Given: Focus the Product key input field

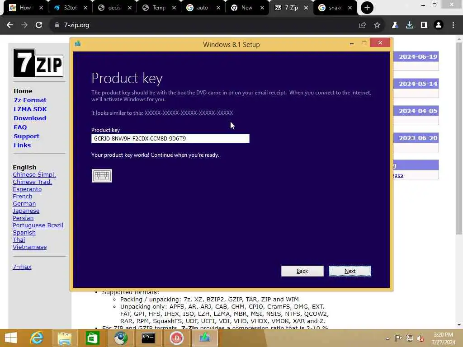Looking at the screenshot, I should [x=170, y=138].
